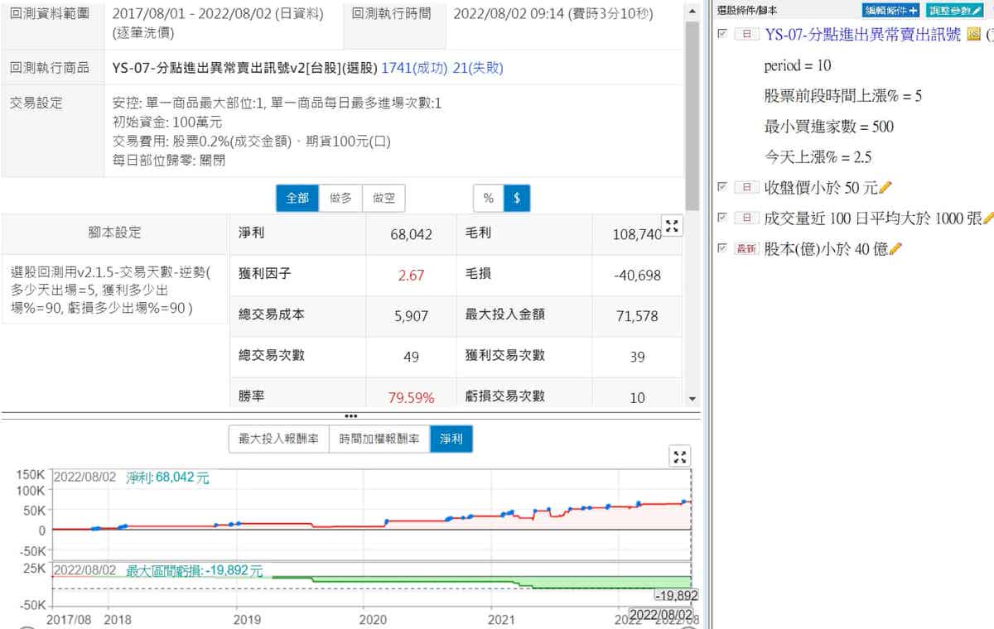Click pencil icon beside 收盤價小於 50 元
Viewport: 994px width, 629px height.
[x=886, y=188]
